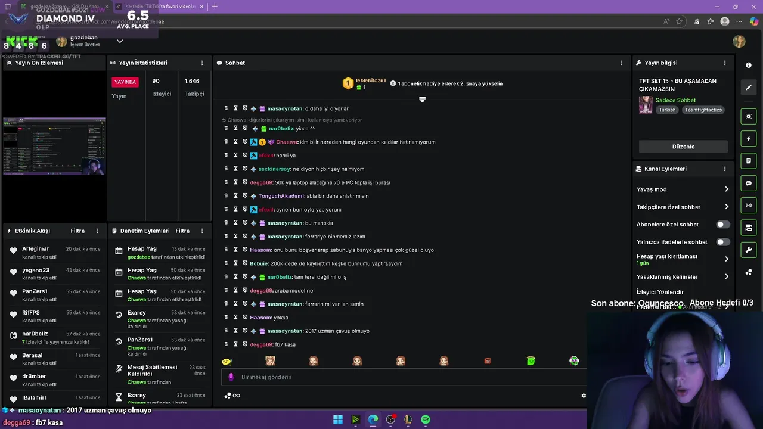Delete masaoynatan's 'o daha iyi diyorlar' message
Image resolution: width=763 pixels, height=429 pixels.
[x=226, y=108]
